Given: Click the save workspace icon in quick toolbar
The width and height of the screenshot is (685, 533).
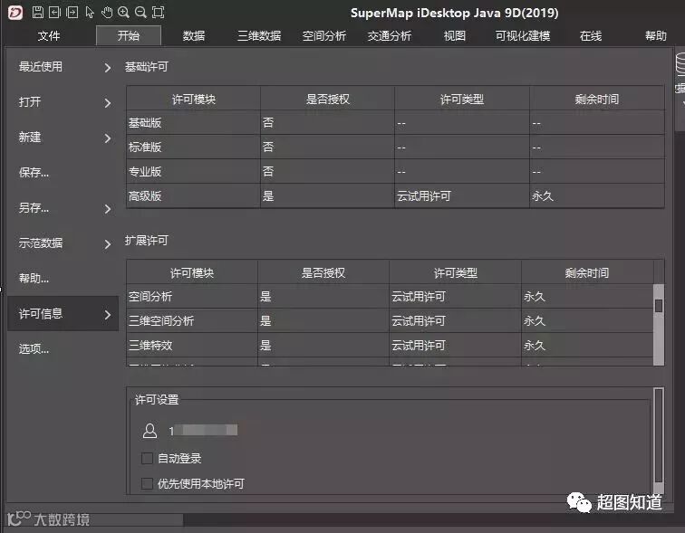Looking at the screenshot, I should tap(37, 12).
